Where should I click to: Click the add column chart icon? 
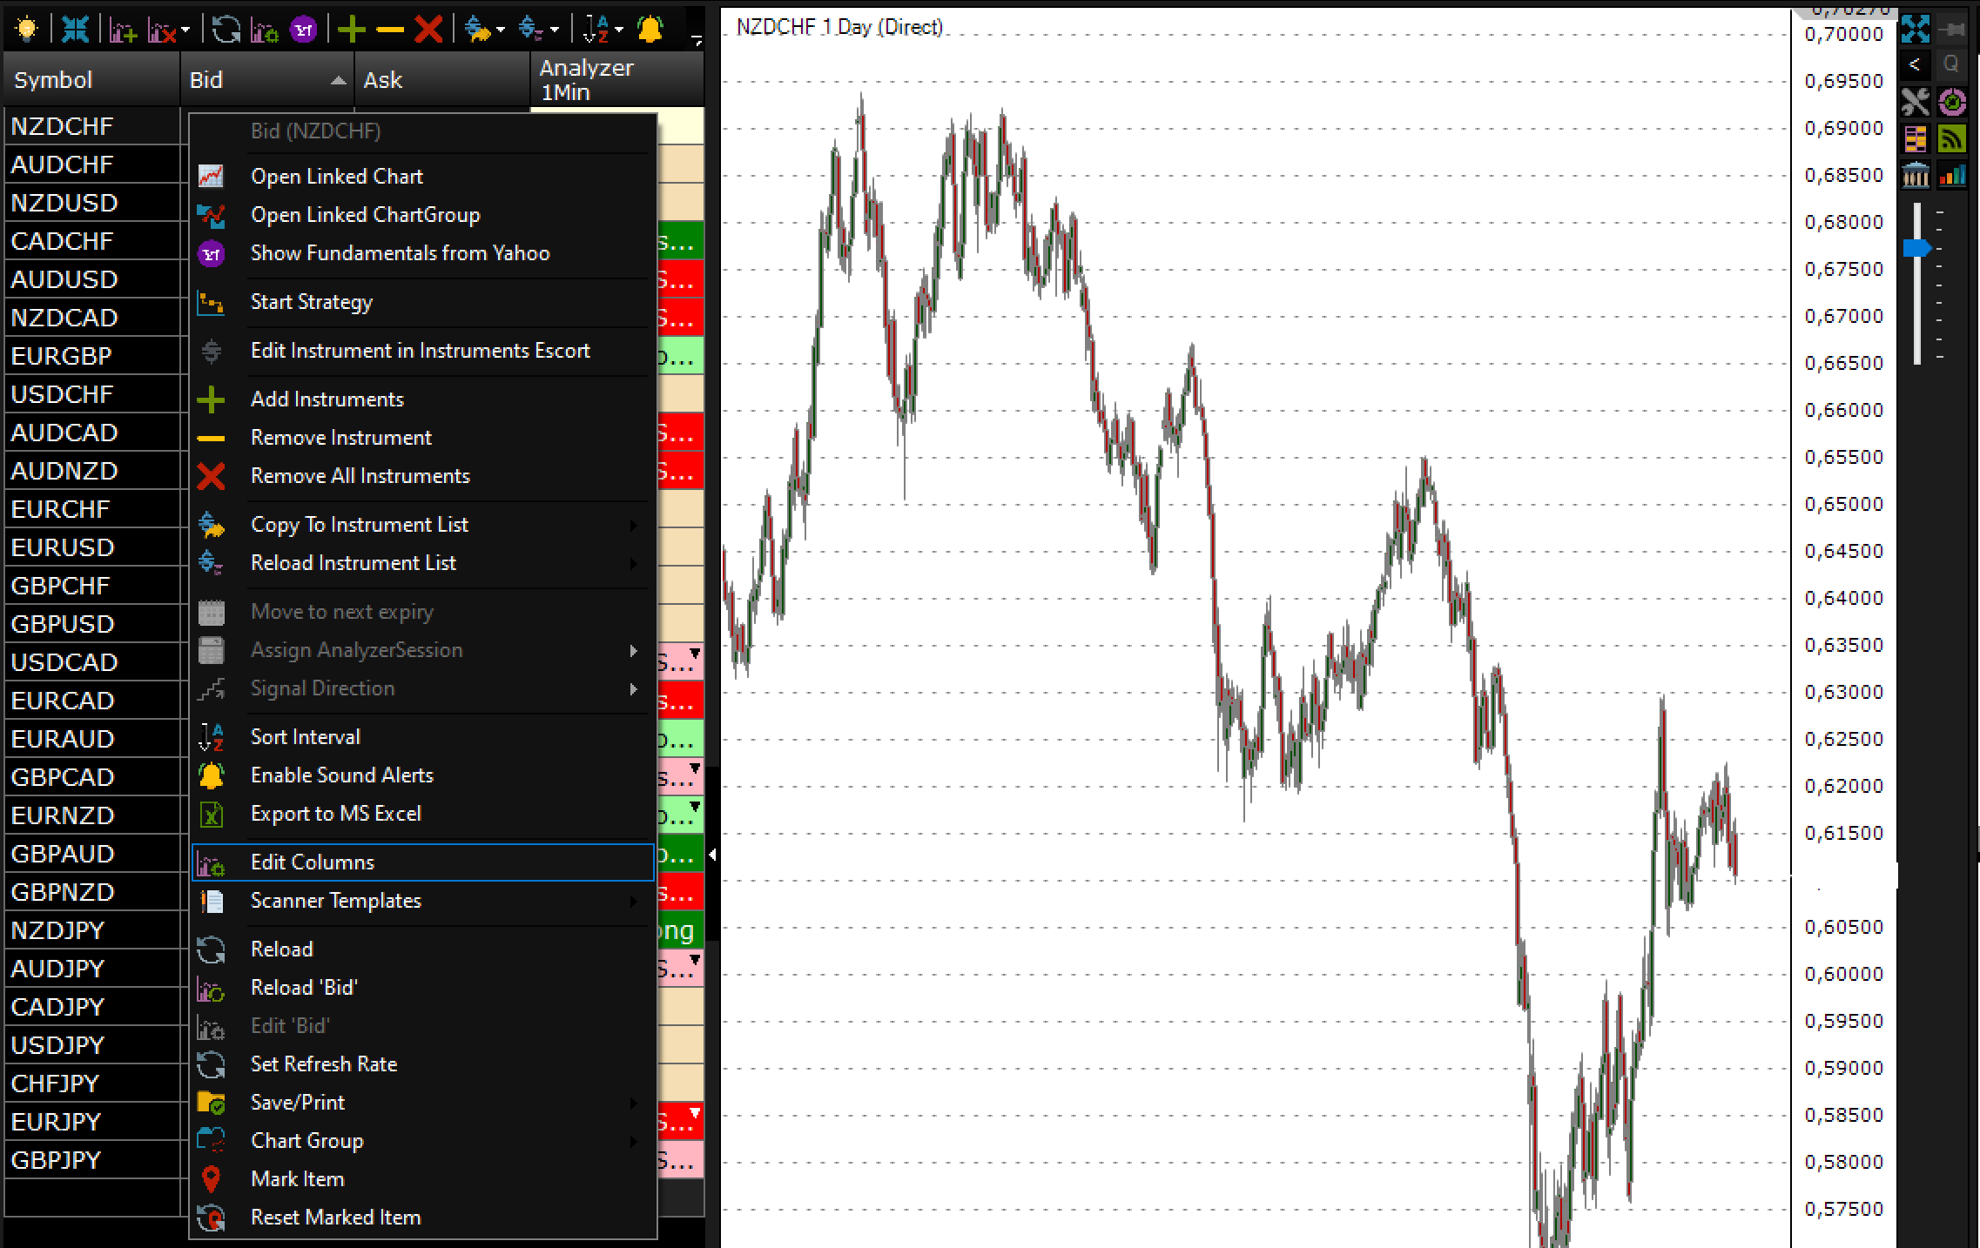[x=122, y=30]
